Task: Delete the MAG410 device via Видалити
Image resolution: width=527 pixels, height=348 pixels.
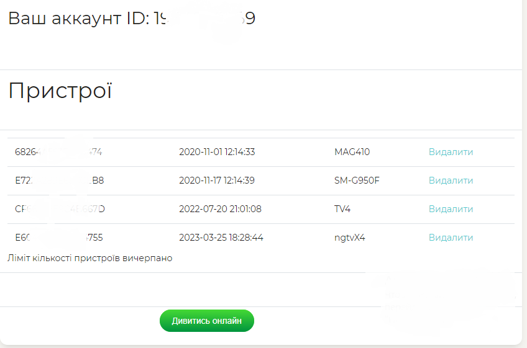Action: click(451, 152)
